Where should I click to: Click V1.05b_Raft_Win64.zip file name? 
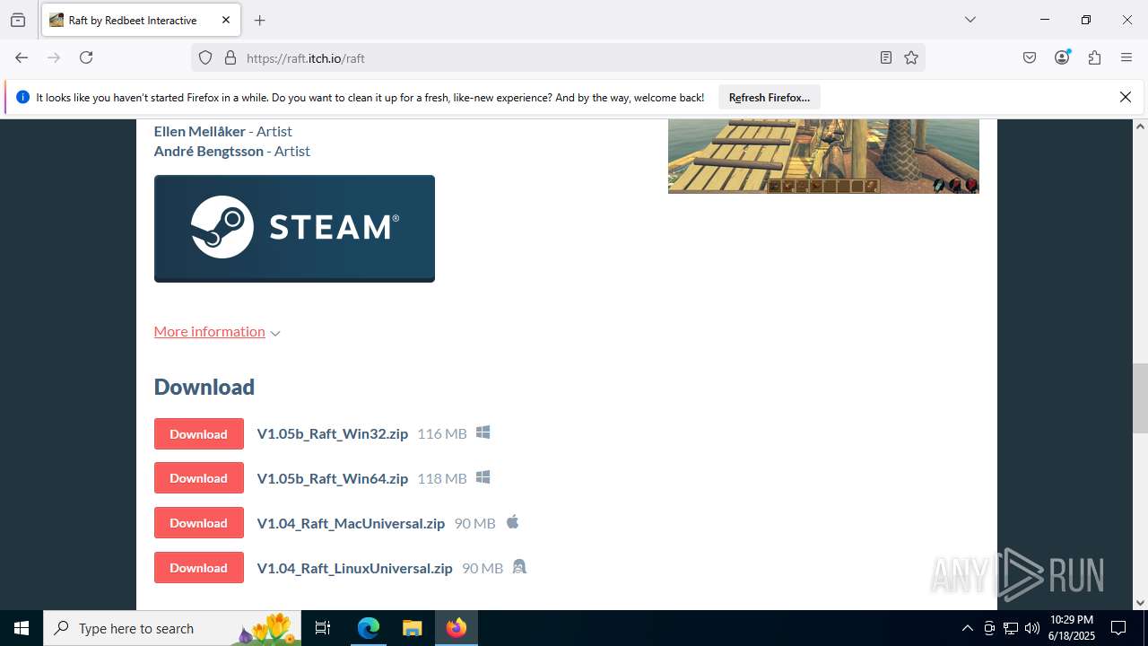point(333,479)
